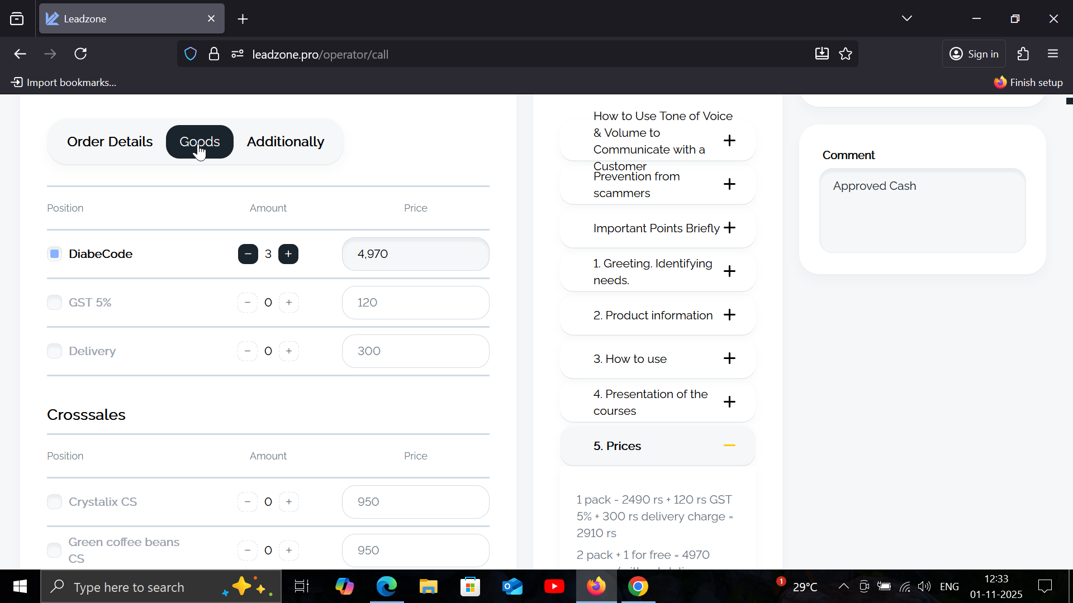Screen dimensions: 1073x603
Task: Open Chrome from the taskbar
Action: tap(638, 587)
